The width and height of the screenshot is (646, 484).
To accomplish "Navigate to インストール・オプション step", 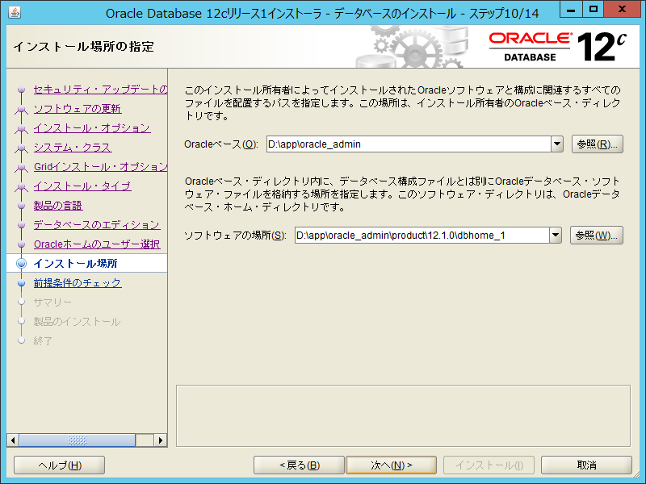I will pyautogui.click(x=91, y=128).
